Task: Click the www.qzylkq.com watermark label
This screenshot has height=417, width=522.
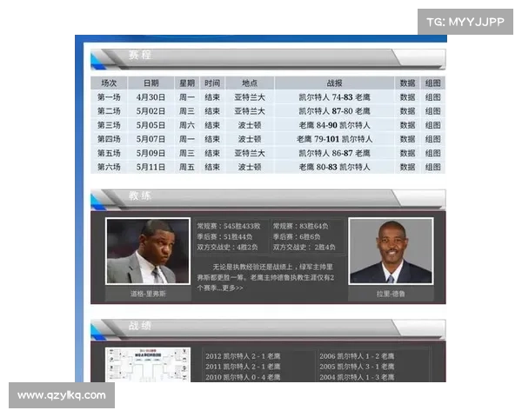Action: (62, 395)
